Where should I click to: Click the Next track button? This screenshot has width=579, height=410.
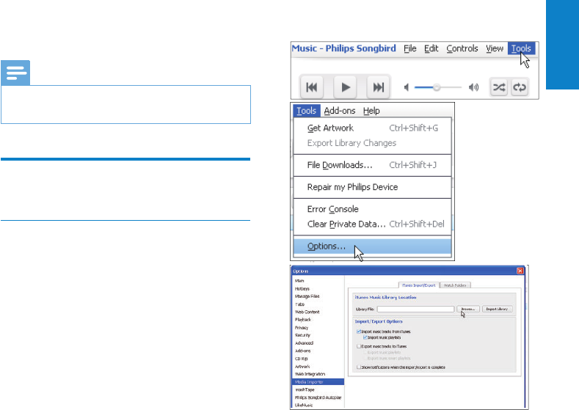[x=378, y=87]
